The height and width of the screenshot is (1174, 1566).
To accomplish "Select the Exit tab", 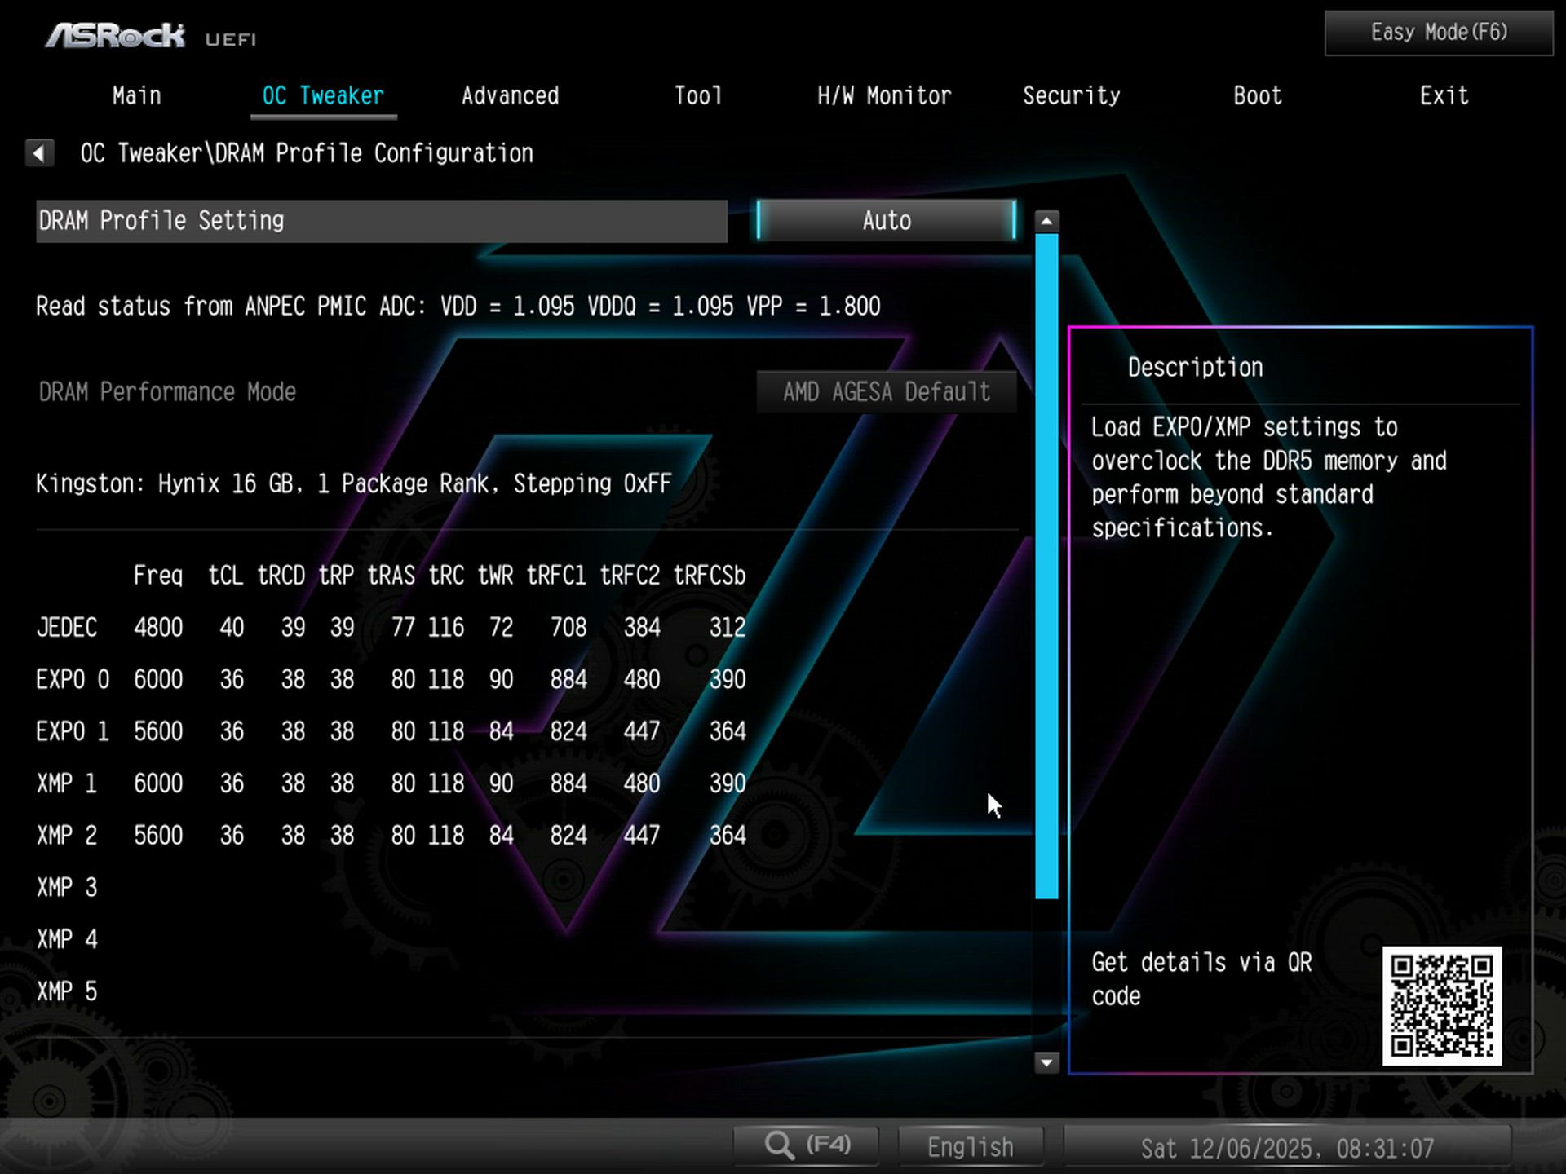I will click(x=1444, y=96).
